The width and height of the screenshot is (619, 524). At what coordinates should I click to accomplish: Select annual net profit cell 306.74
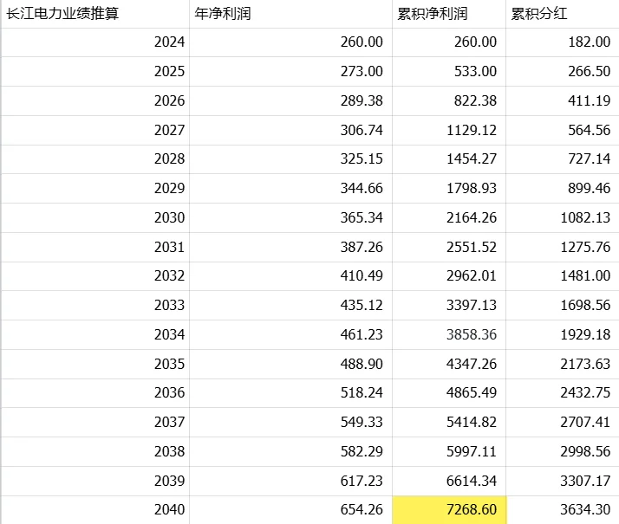pyautogui.click(x=291, y=130)
